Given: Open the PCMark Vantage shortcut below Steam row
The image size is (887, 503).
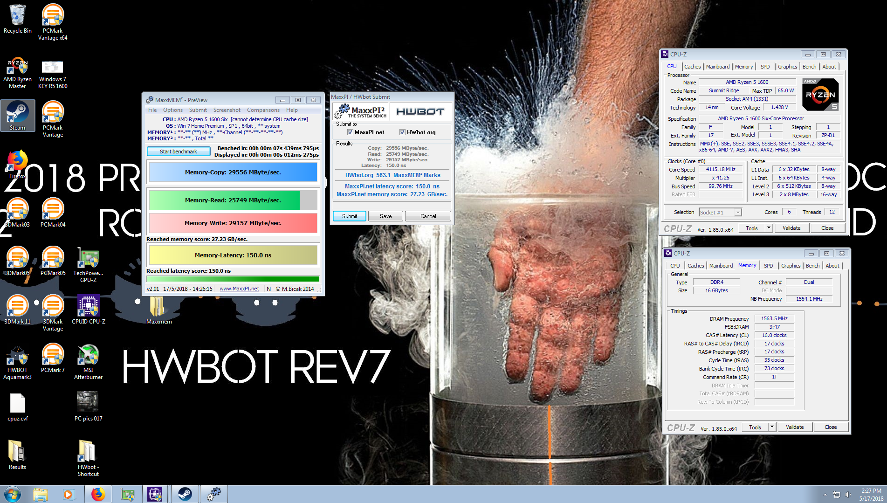Looking at the screenshot, I should (x=53, y=119).
